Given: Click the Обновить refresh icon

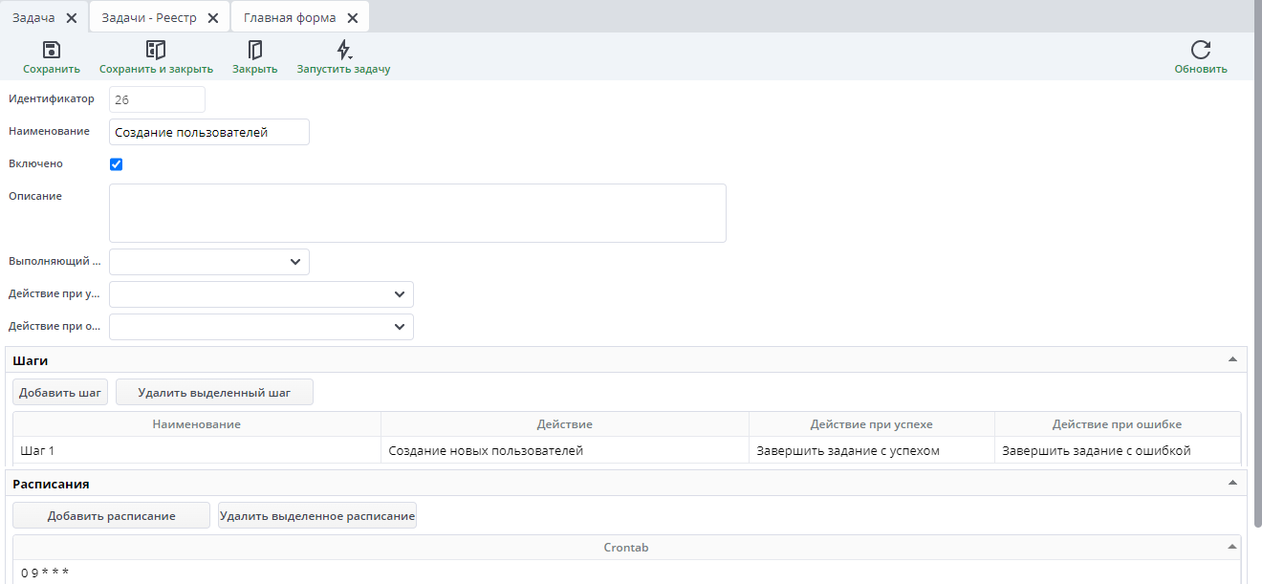Looking at the screenshot, I should pyautogui.click(x=1201, y=50).
